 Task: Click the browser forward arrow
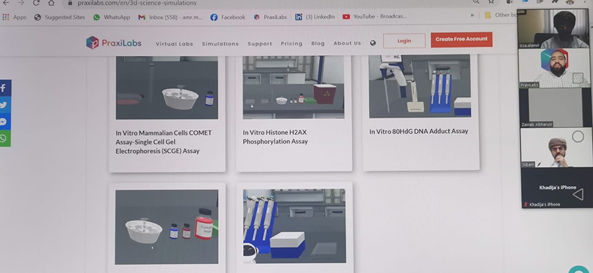(x=21, y=3)
